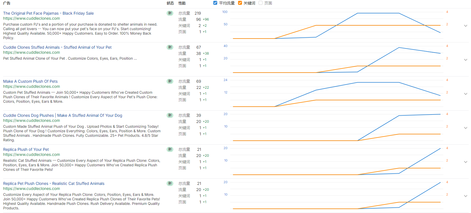Open 'Replica Pet Plush Clones - Realistic Cat' ad

[54, 183]
